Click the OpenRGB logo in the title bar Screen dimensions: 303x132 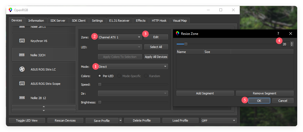pos(11,10)
